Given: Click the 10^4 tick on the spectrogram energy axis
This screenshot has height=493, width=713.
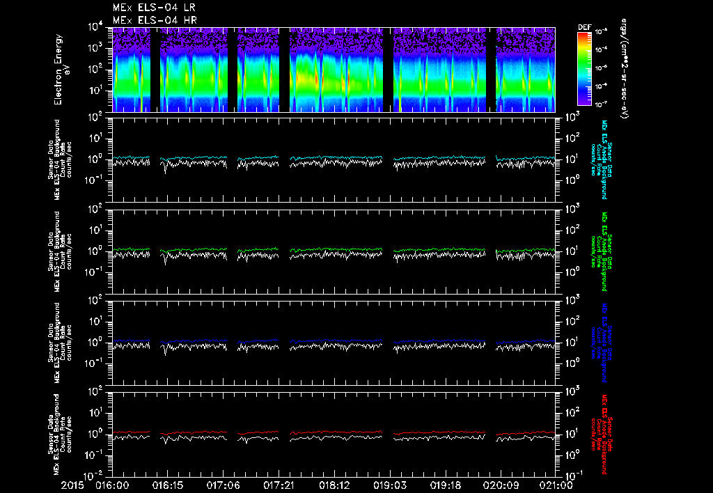Looking at the screenshot, I should coord(96,27).
